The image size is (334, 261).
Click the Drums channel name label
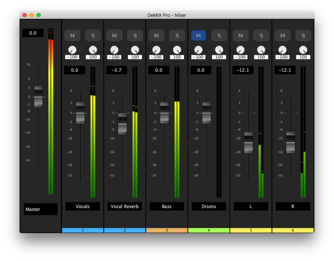(x=209, y=206)
